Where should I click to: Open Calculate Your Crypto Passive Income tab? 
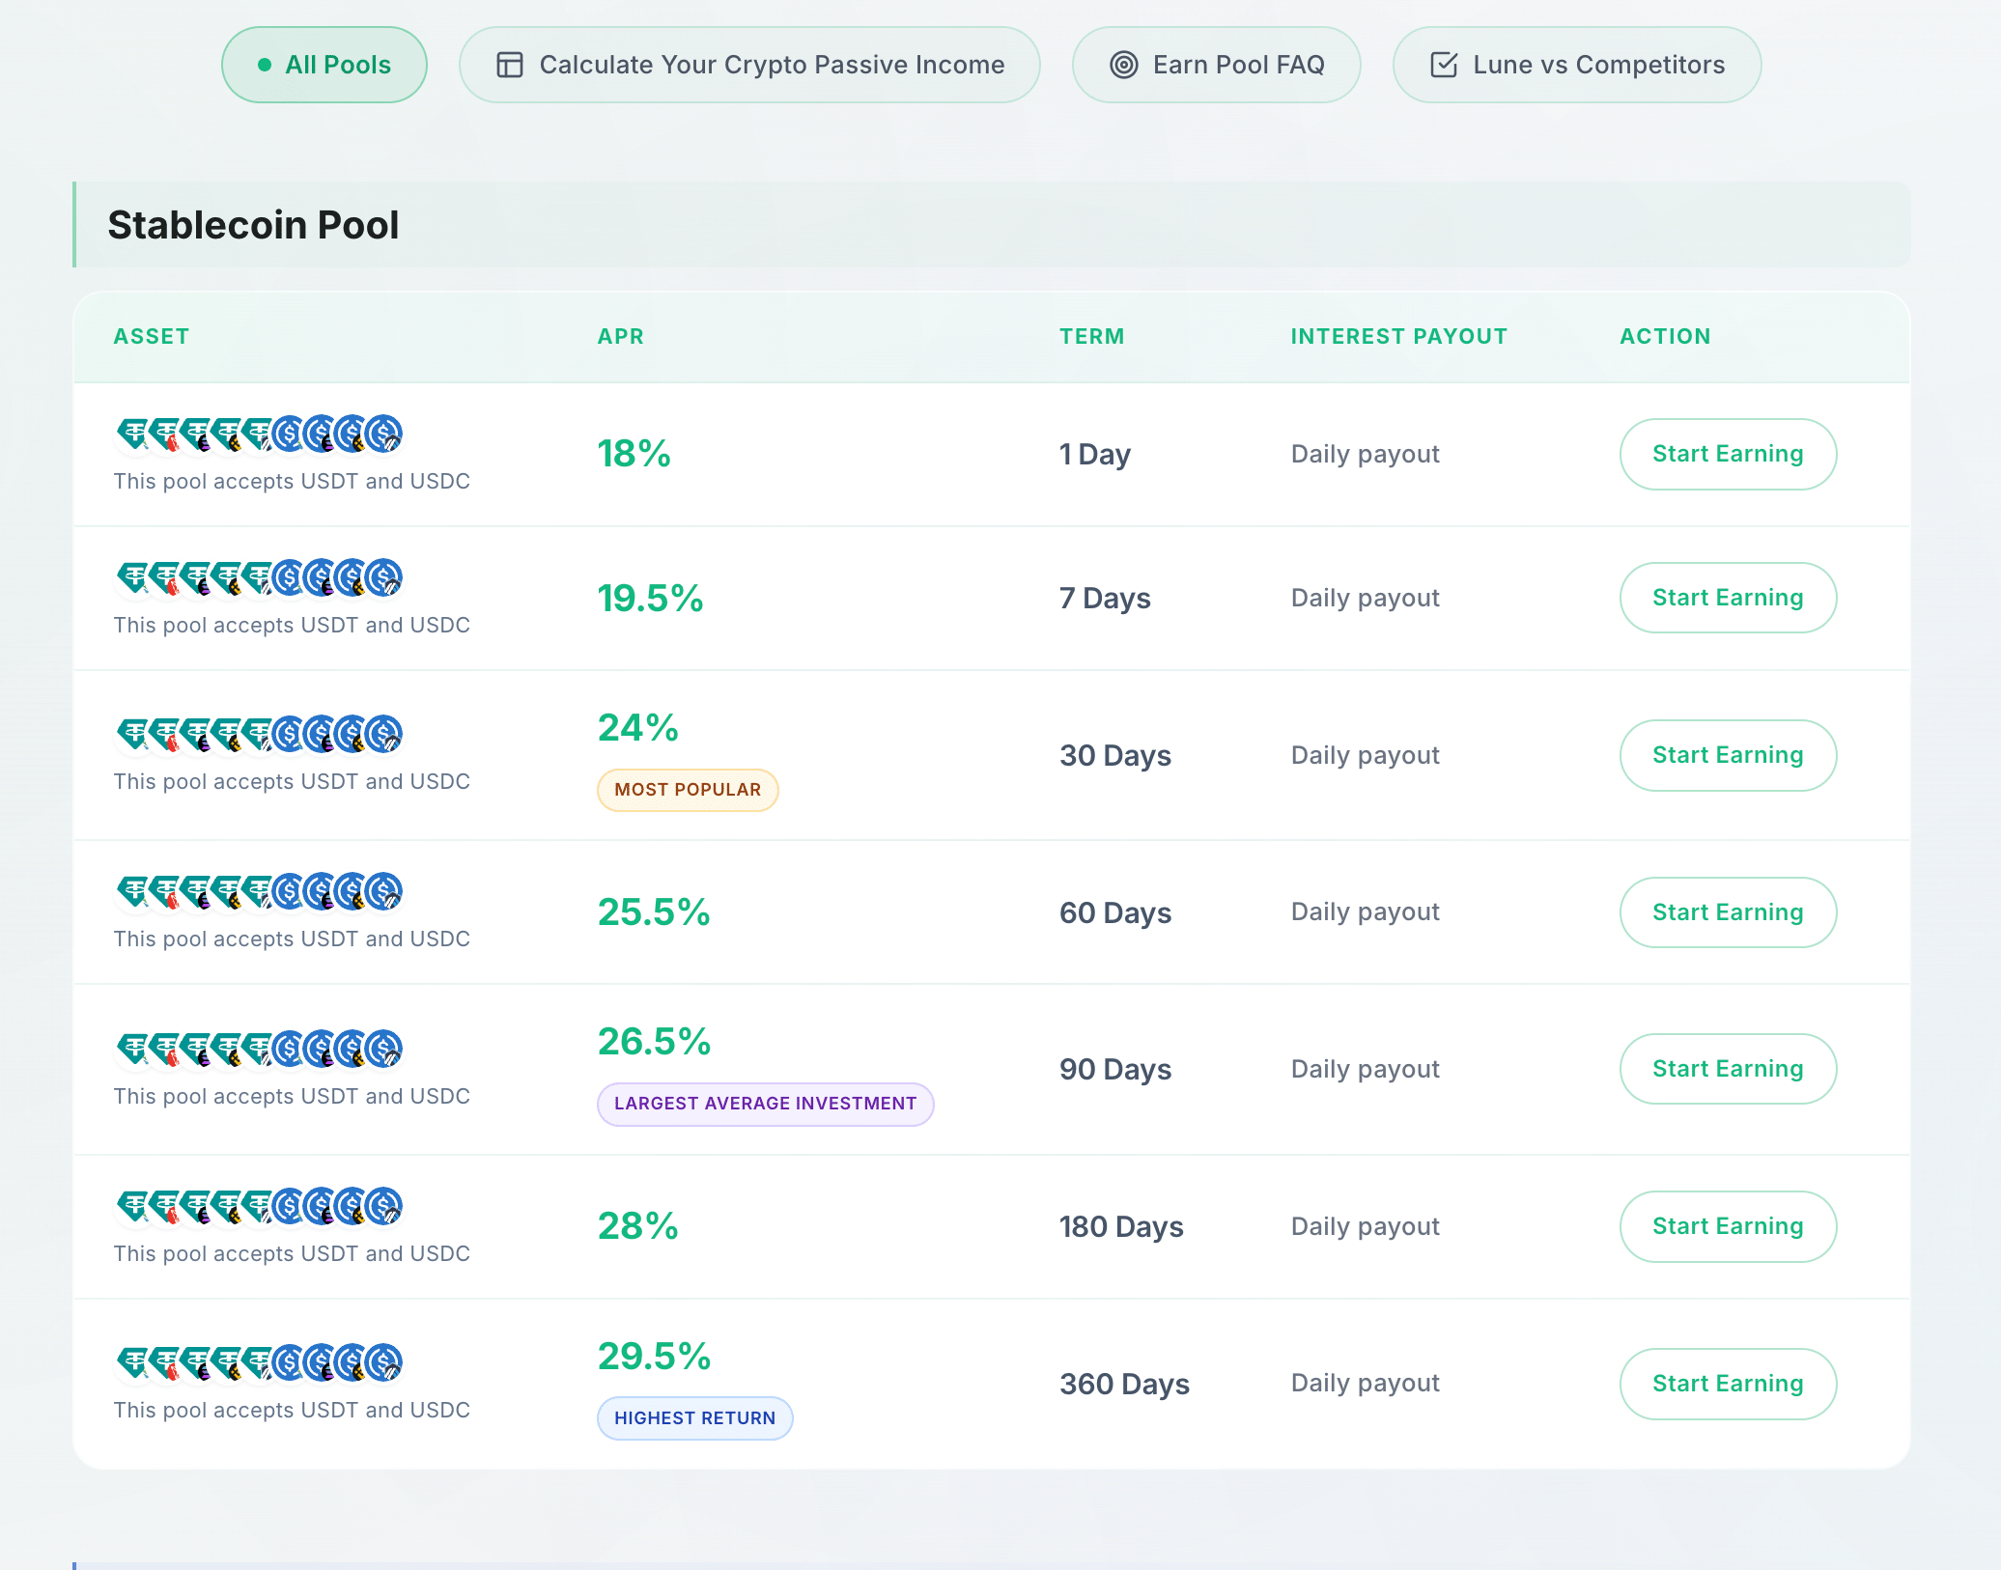pyautogui.click(x=749, y=65)
